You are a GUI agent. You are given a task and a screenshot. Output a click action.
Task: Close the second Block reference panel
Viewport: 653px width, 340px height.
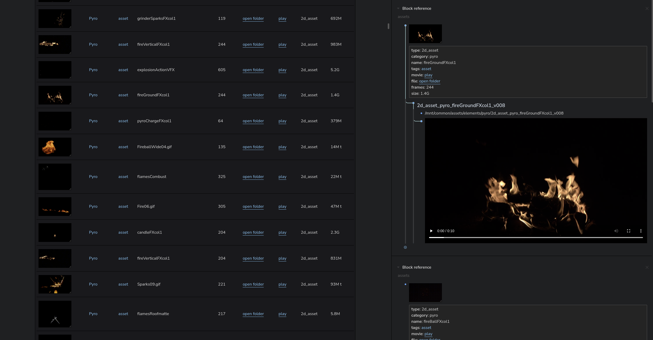(x=647, y=267)
